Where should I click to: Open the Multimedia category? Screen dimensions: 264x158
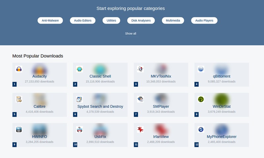(x=173, y=20)
